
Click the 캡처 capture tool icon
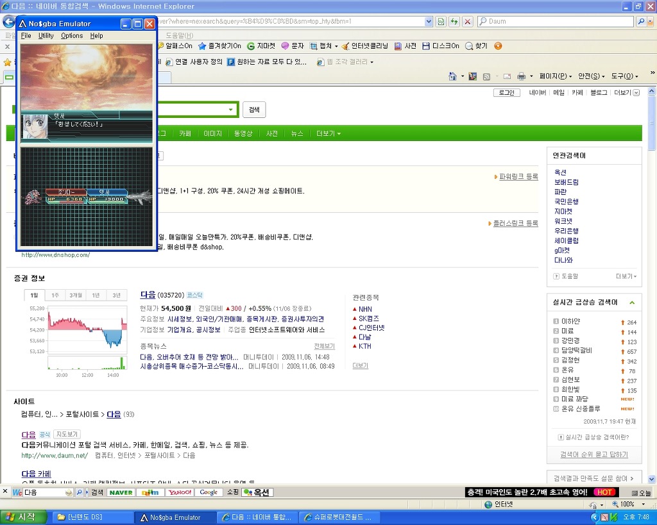[x=313, y=46]
